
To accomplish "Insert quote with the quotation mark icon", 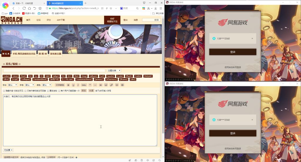I will point(90,85).
